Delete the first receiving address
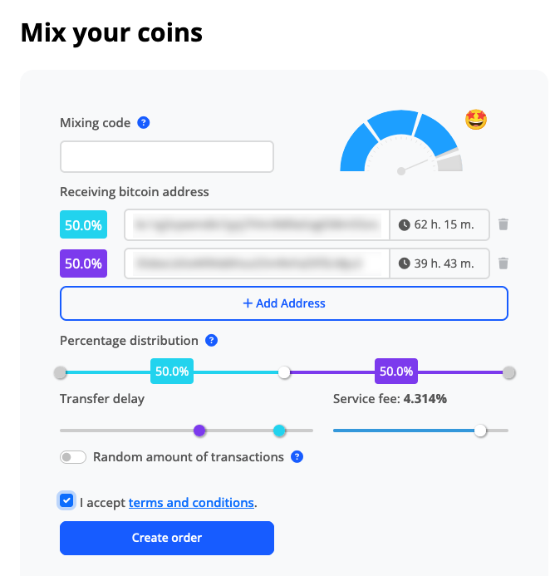This screenshot has height=576, width=550. point(503,224)
